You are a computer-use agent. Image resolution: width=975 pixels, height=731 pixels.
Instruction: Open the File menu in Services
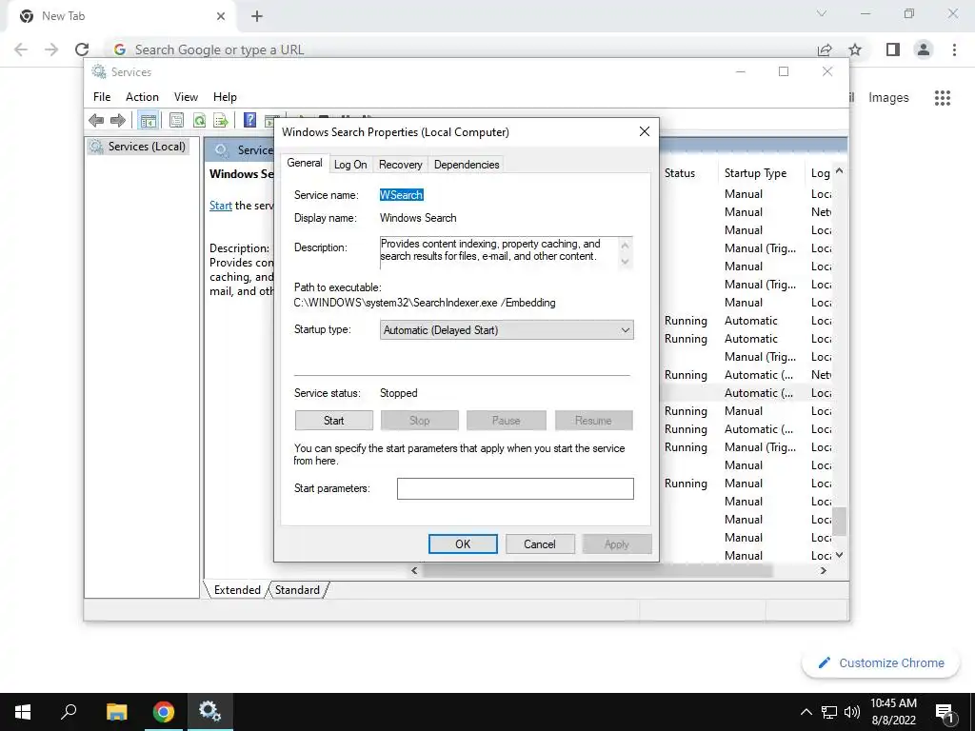point(102,97)
